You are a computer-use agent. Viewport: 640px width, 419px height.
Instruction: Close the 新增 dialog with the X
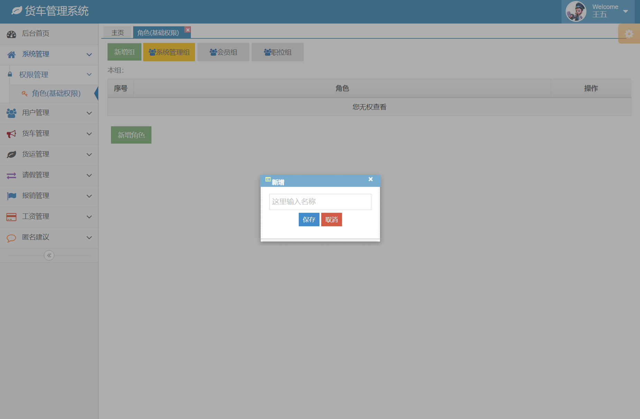(x=371, y=179)
